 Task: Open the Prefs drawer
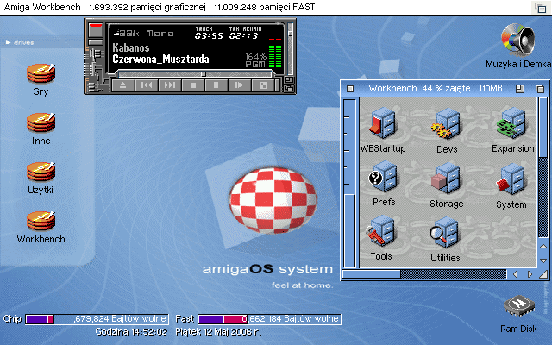[383, 177]
